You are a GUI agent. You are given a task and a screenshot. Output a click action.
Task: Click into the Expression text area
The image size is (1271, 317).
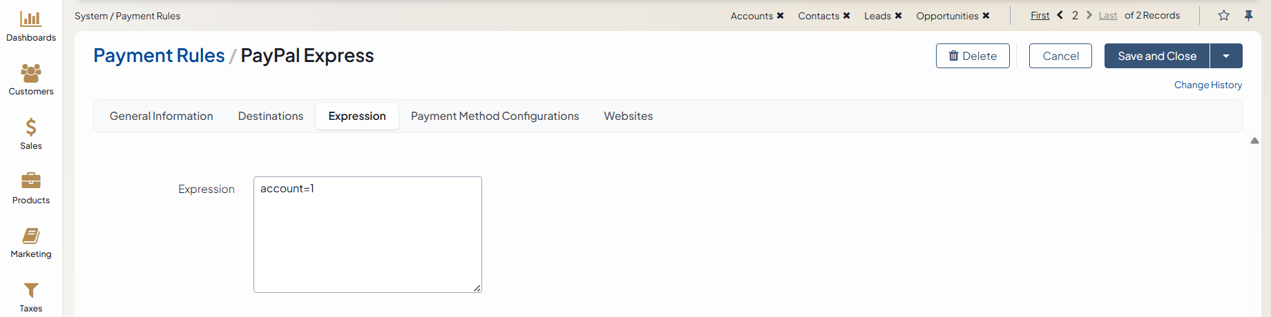[x=367, y=234]
